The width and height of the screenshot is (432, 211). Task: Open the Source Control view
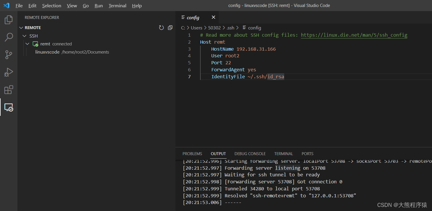click(9, 55)
